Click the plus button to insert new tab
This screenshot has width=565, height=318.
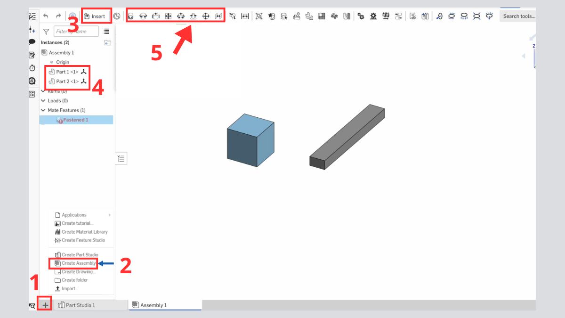point(46,305)
